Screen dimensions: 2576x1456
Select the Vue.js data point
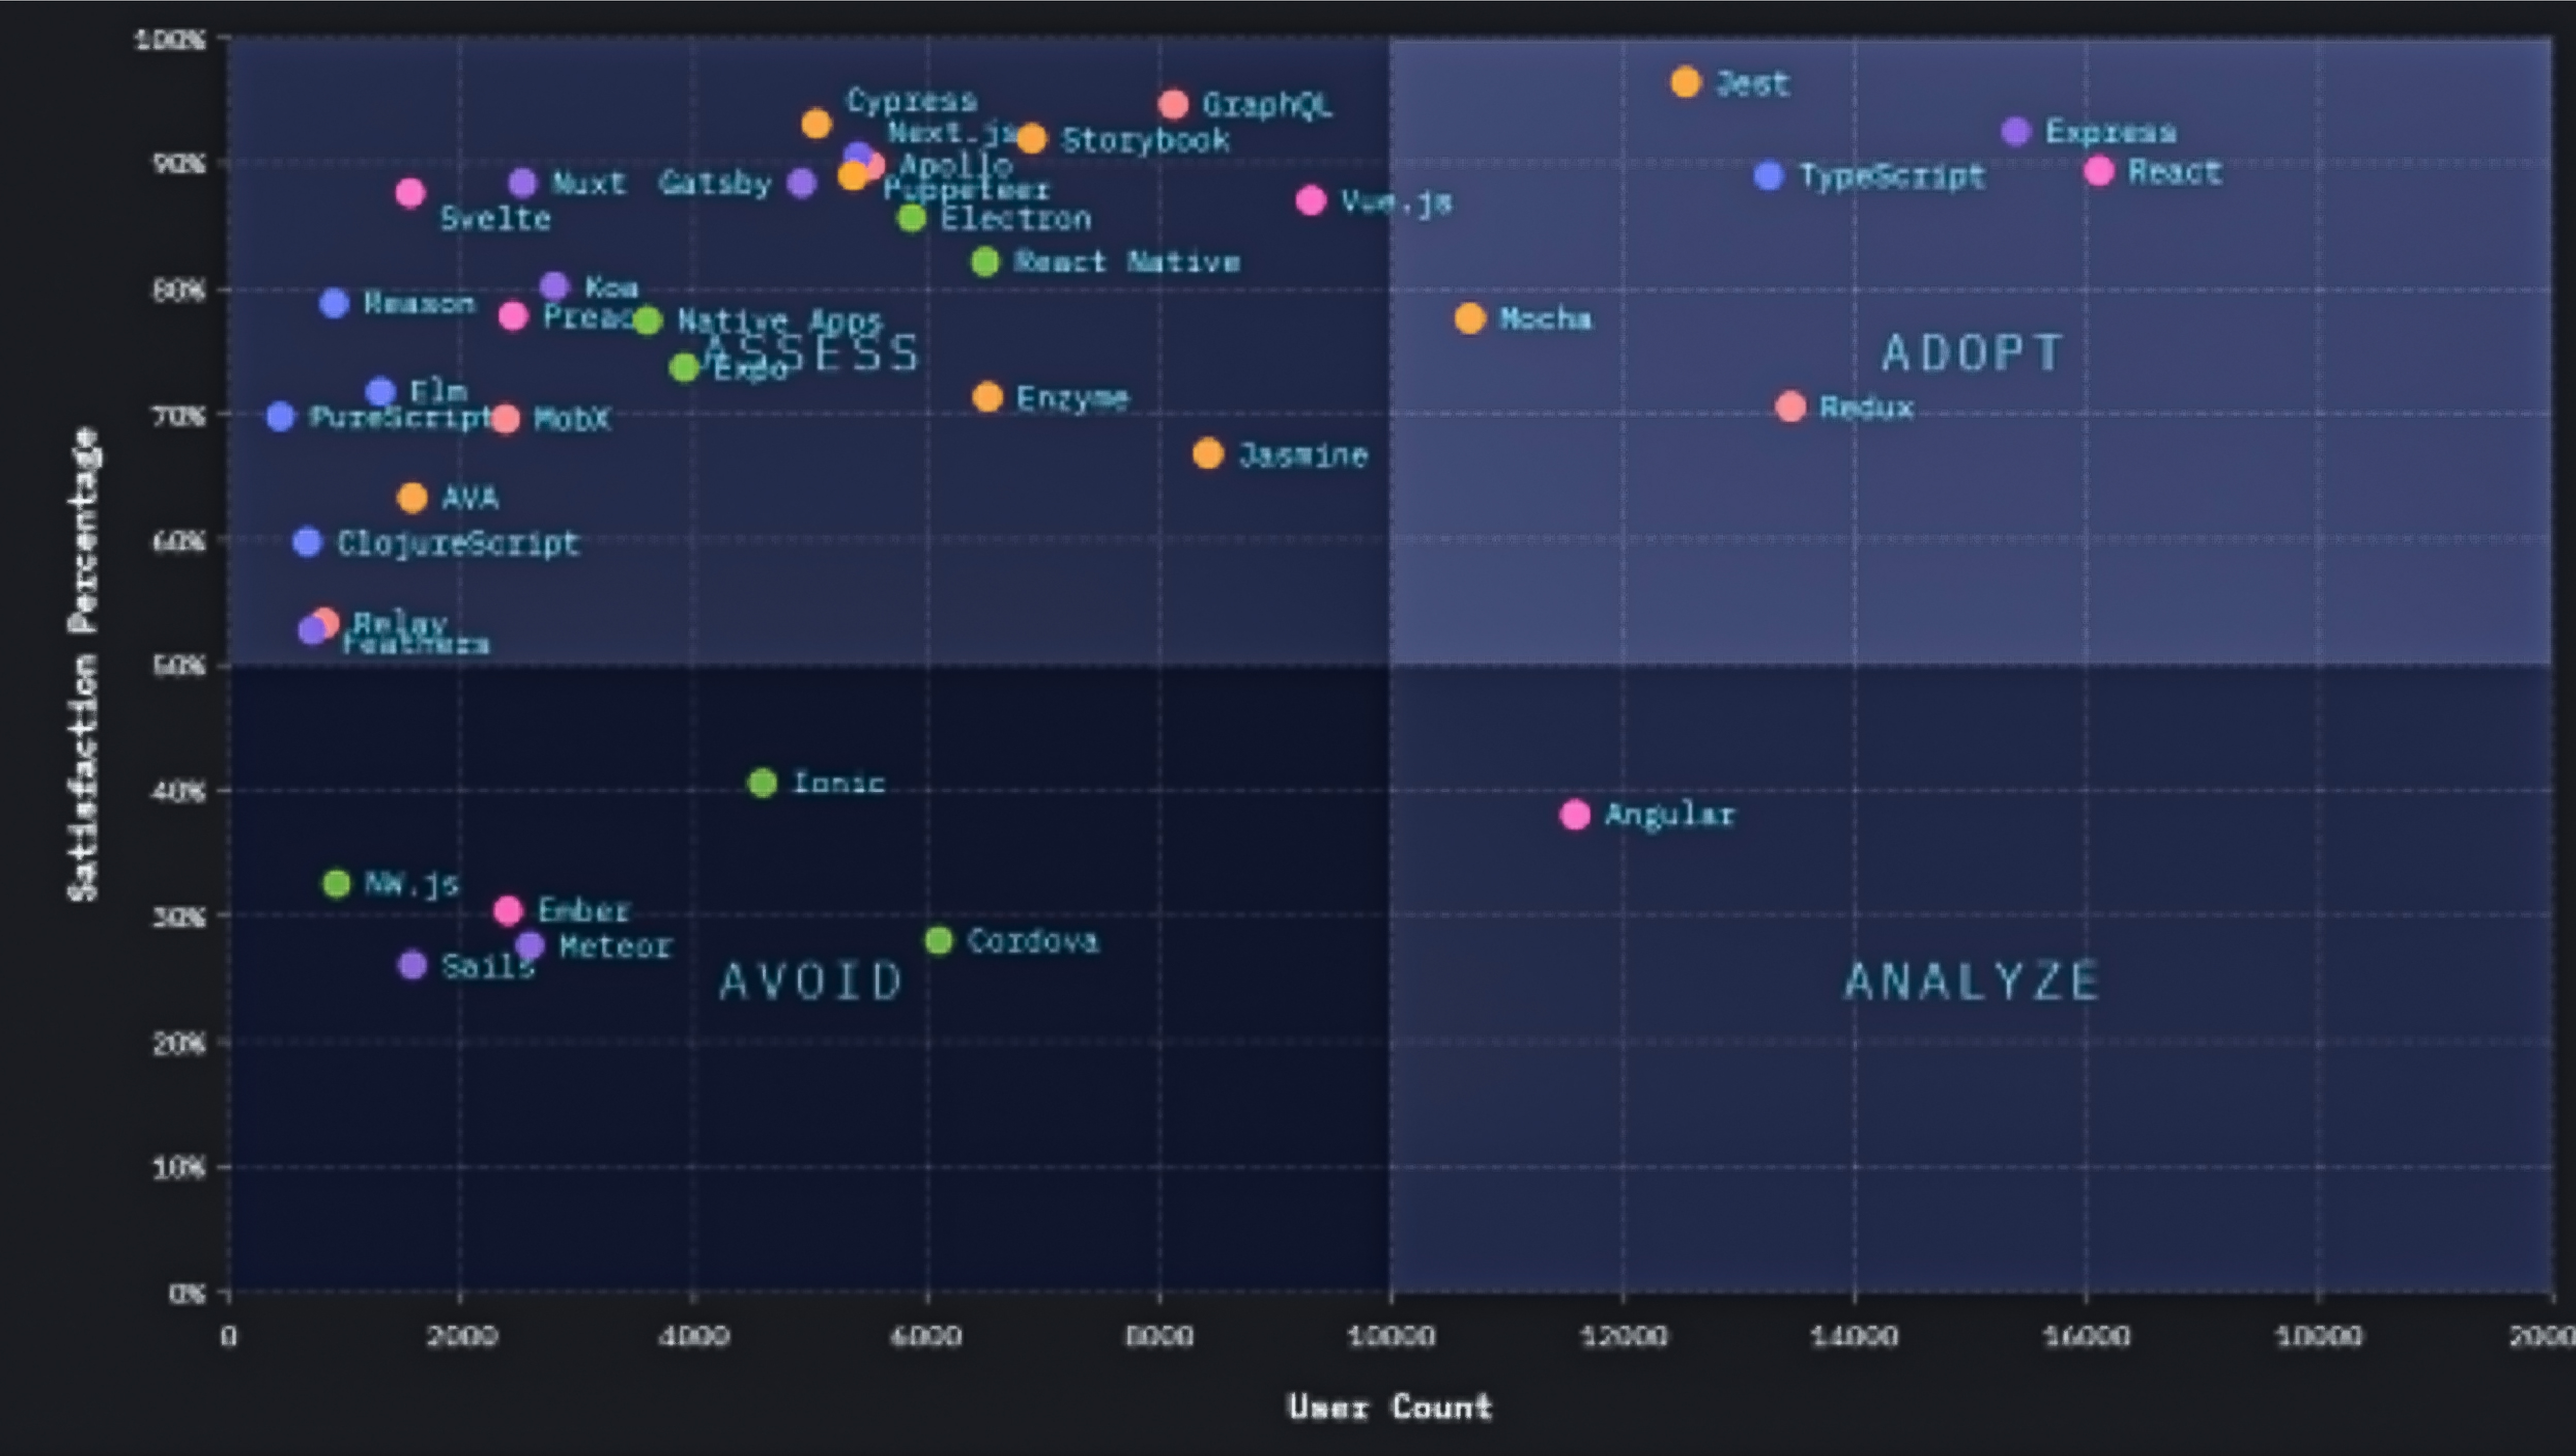pos(1310,201)
